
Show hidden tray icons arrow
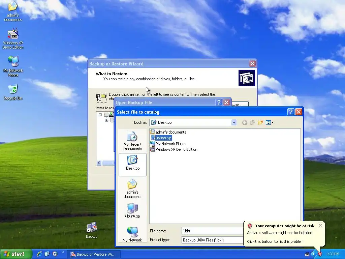click(x=314, y=254)
